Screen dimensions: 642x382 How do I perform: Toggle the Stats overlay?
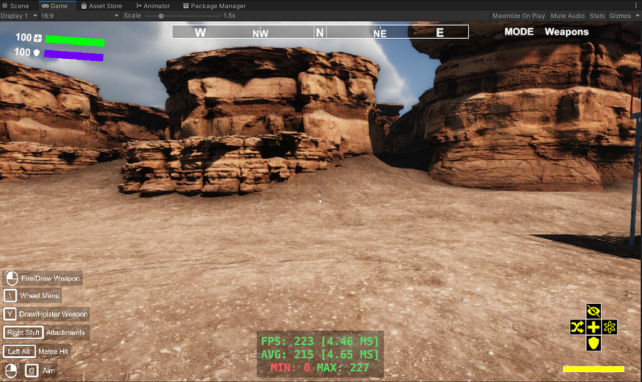[x=596, y=16]
